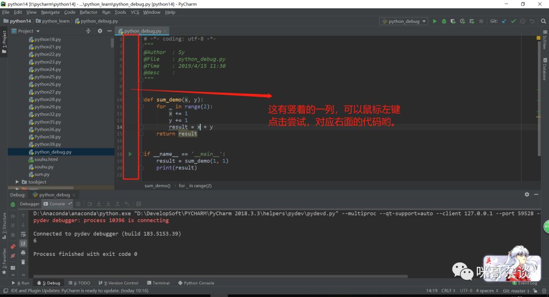The image size is (549, 297).
Task: Toggle tool window buttons icon in status bar
Action: 6,291
